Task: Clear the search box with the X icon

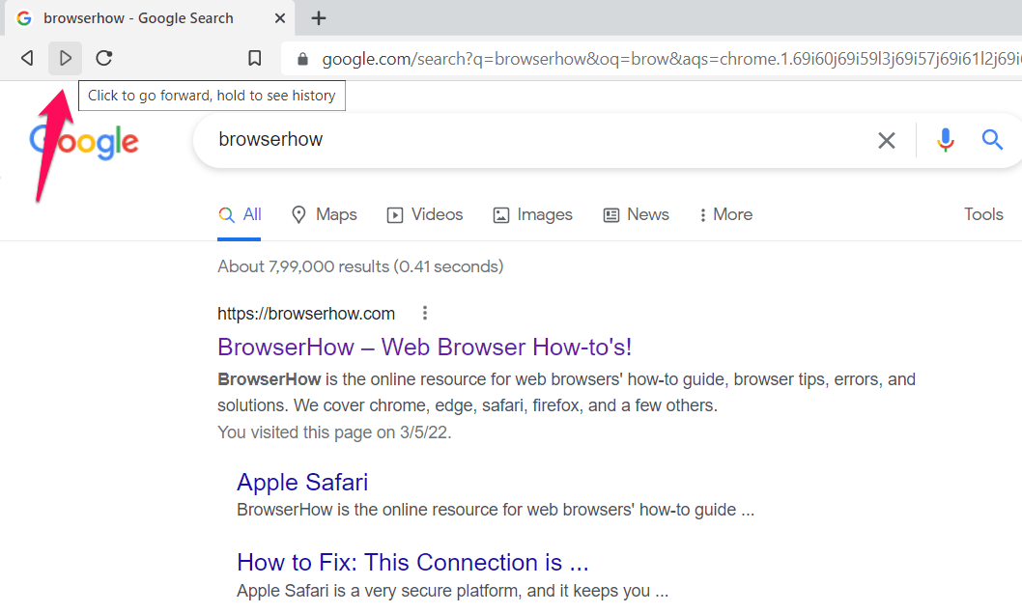Action: 887,140
